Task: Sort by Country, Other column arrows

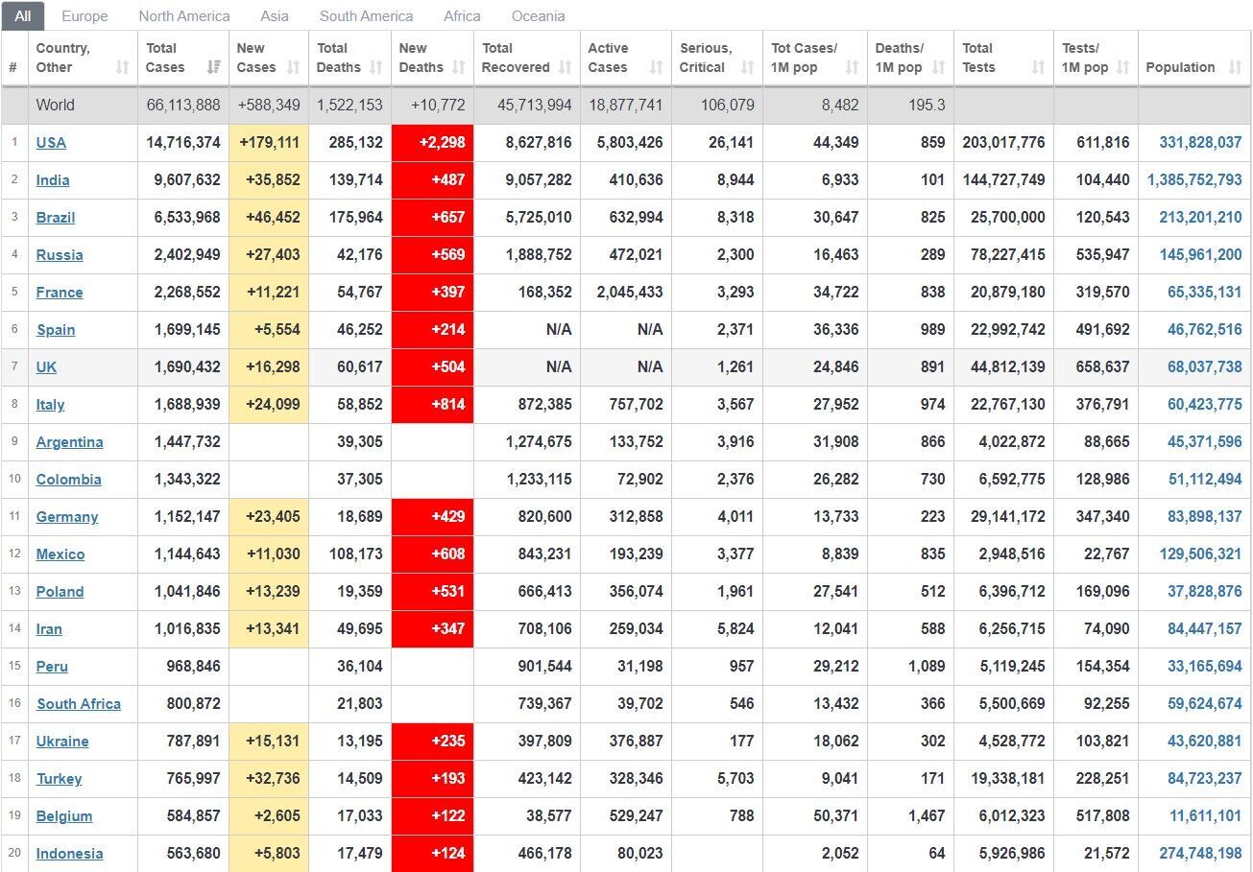Action: tap(122, 67)
